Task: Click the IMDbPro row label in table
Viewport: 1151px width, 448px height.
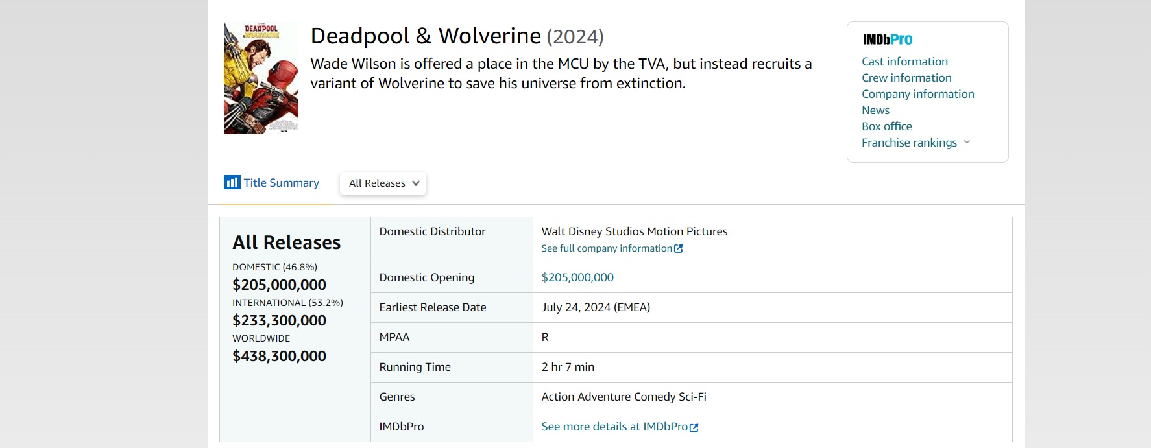Action: [x=402, y=427]
